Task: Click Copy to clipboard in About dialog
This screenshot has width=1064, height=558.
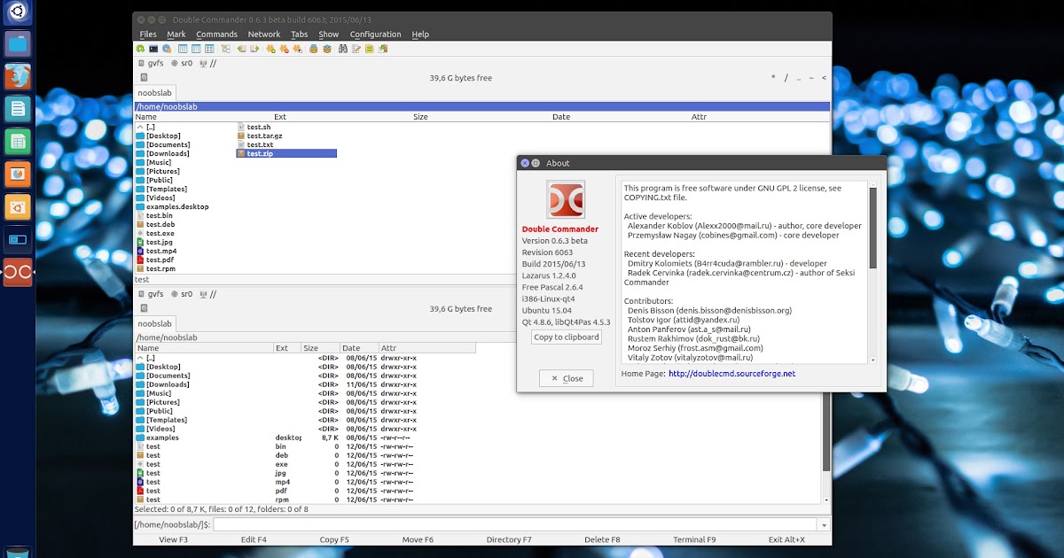Action: pos(567,337)
